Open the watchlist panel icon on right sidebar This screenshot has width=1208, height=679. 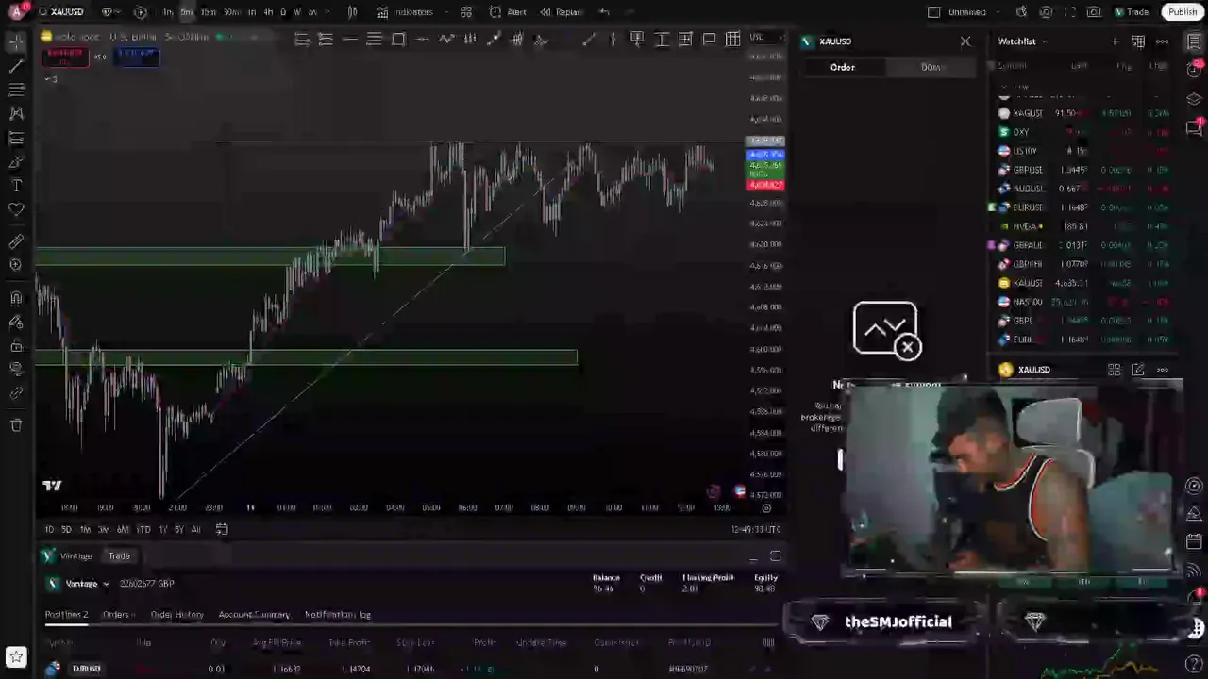(1195, 42)
